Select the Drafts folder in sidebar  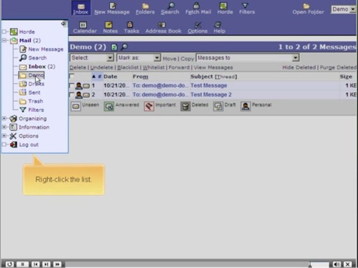point(36,84)
